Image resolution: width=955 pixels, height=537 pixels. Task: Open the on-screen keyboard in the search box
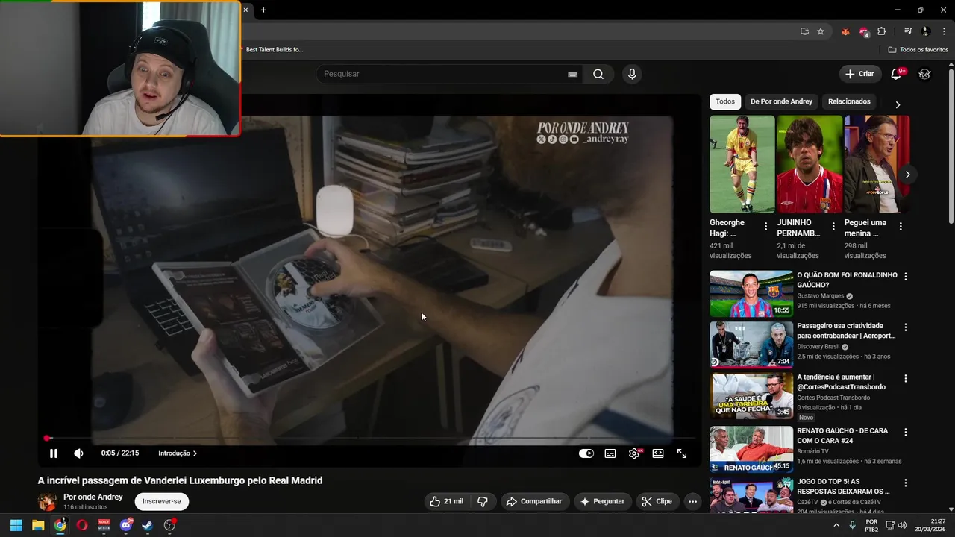pyautogui.click(x=572, y=74)
